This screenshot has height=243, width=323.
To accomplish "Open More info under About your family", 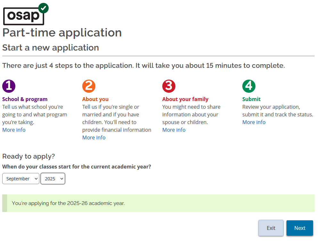I will point(174,129).
